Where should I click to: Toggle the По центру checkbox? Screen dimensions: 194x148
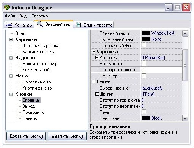pyautogui.click(x=144, y=76)
